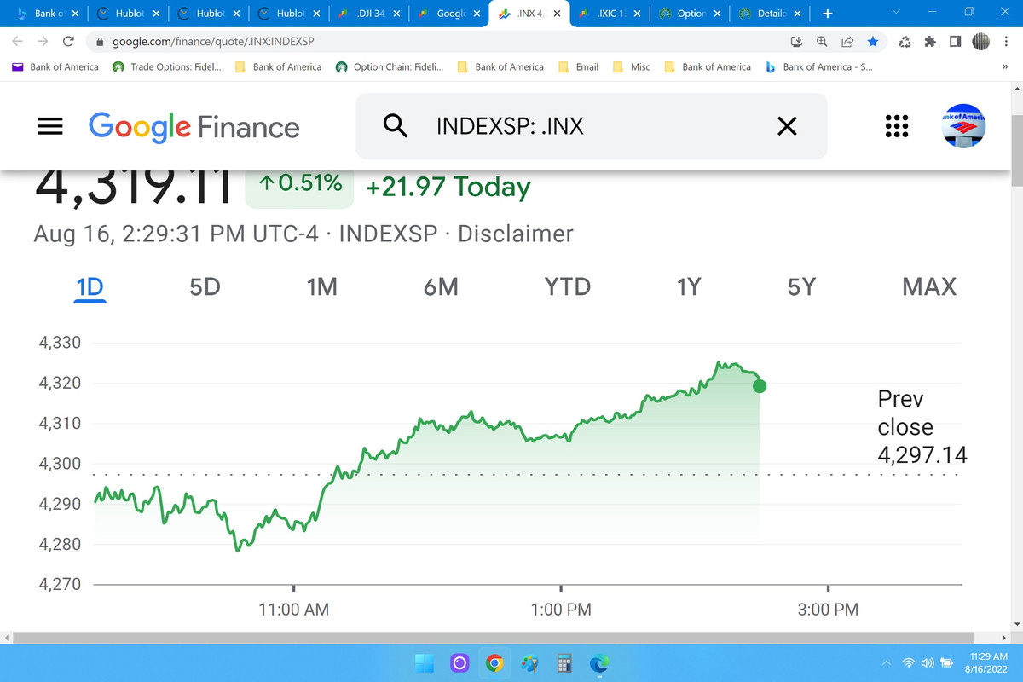Click the Prev close 4,297.14 label
Viewport: 1023px width, 682px height.
pos(922,427)
